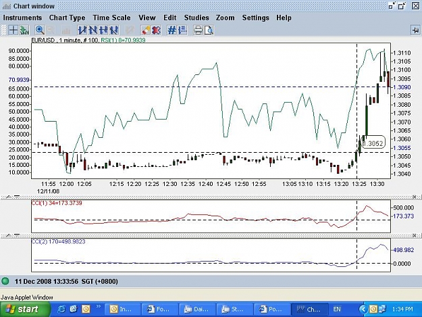Image resolution: width=422 pixels, height=317 pixels.
Task: Click the red X delete-all icon
Action: [x=156, y=30]
